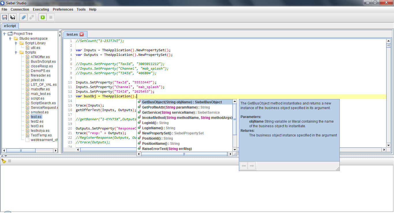
Task: Open closeResp.es in the project tree
Action: (x=42, y=66)
